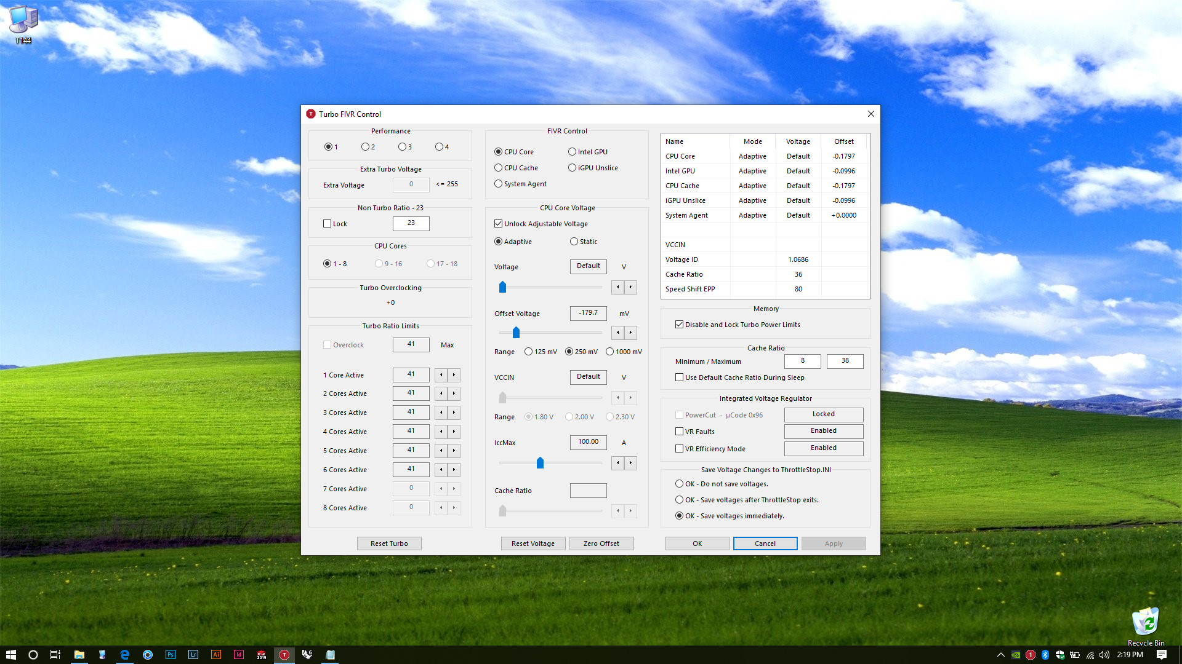Select the 1000 mV range option
1182x664 pixels.
click(610, 352)
